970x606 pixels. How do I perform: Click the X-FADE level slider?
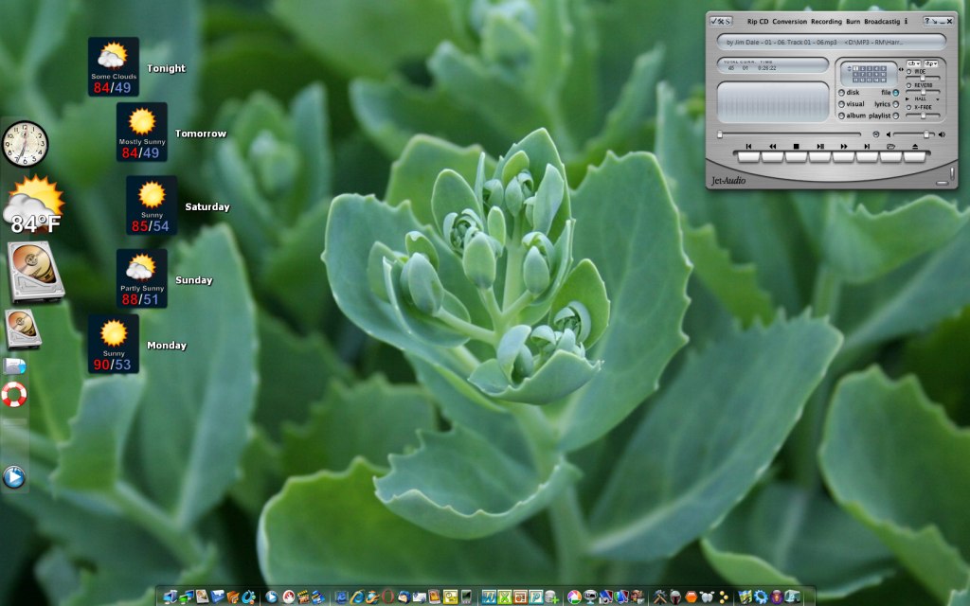tap(923, 116)
